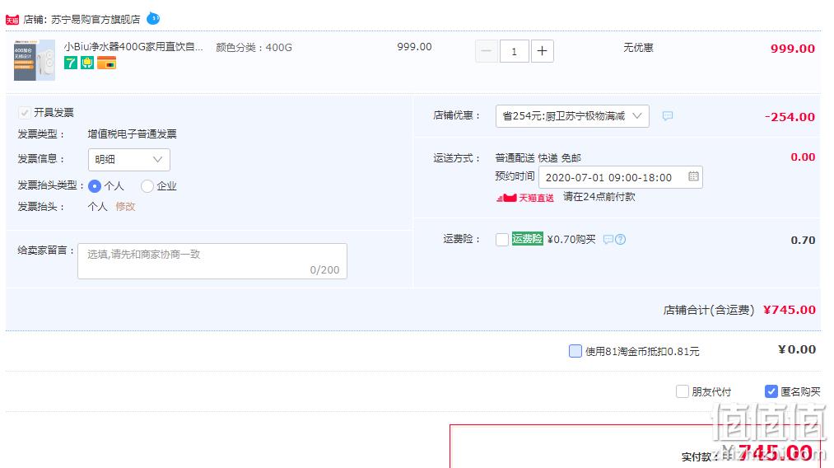Viewport: 834px width, 468px height.
Task: Click the delivery time field 2020-07-01
Action: coord(620,177)
